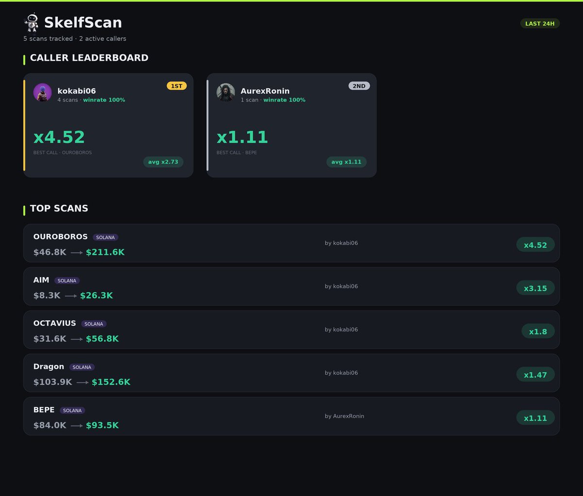Click the x1.11 best call value on AurexRonin card
The image size is (583, 496).
click(x=242, y=137)
